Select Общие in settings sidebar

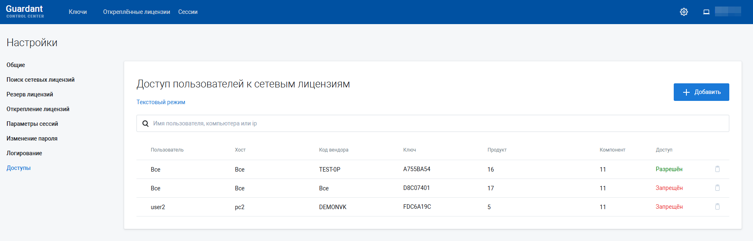pyautogui.click(x=16, y=65)
